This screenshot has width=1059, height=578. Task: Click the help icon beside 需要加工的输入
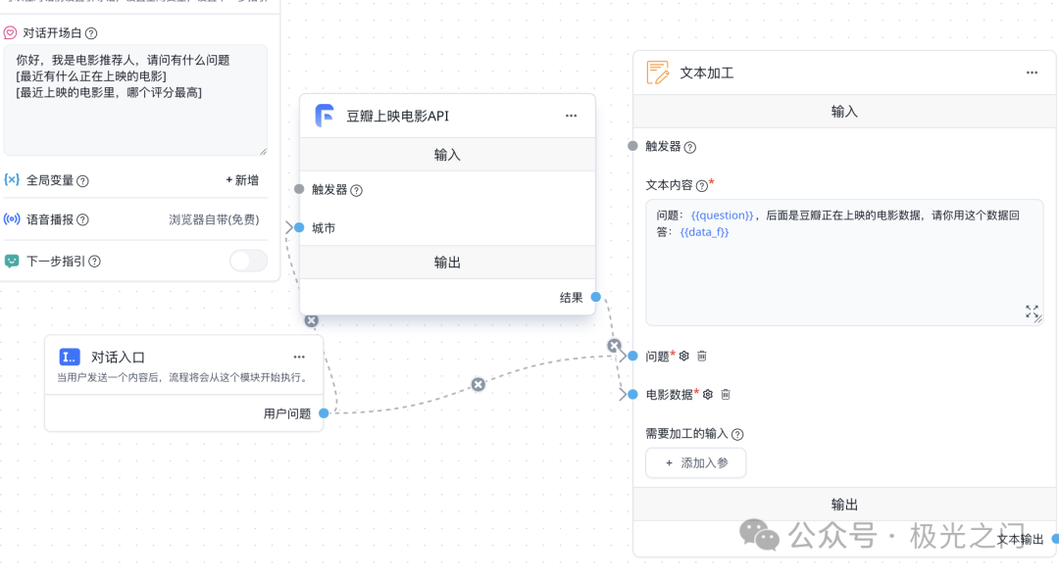(737, 434)
